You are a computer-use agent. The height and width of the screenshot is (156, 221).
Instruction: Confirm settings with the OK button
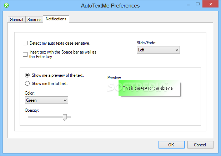[171, 145]
